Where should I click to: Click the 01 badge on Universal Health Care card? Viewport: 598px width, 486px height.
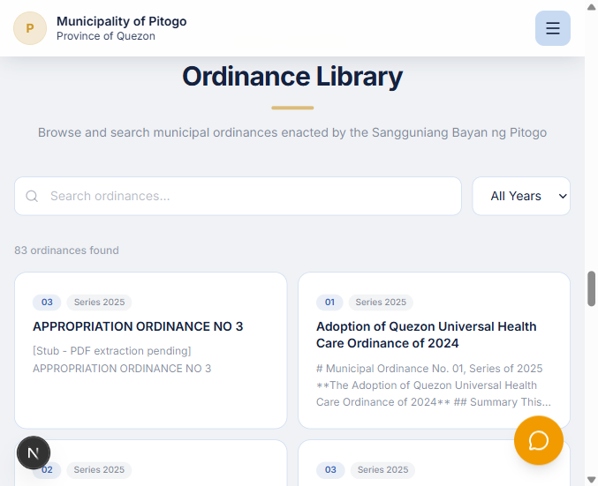(329, 302)
